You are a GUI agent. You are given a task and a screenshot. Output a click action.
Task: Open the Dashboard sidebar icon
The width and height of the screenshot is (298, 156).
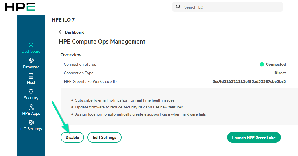[31, 45]
